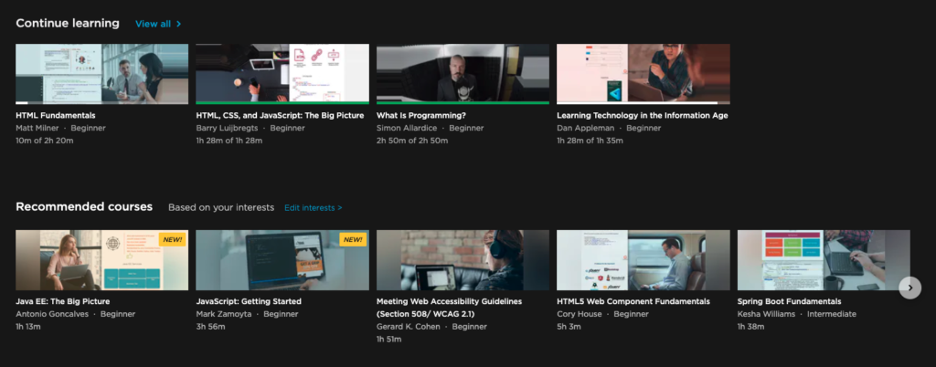936x367 pixels.
Task: Click the next carousel arrow button
Action: tap(909, 288)
